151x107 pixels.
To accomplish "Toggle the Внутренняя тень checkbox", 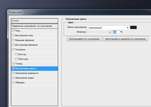I will click(14, 35).
